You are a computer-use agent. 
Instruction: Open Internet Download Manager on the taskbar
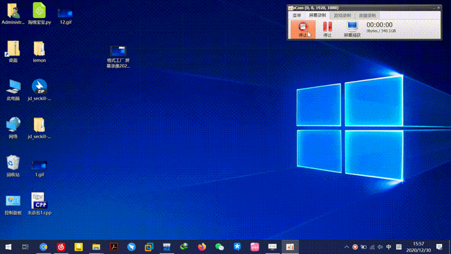coord(184,247)
